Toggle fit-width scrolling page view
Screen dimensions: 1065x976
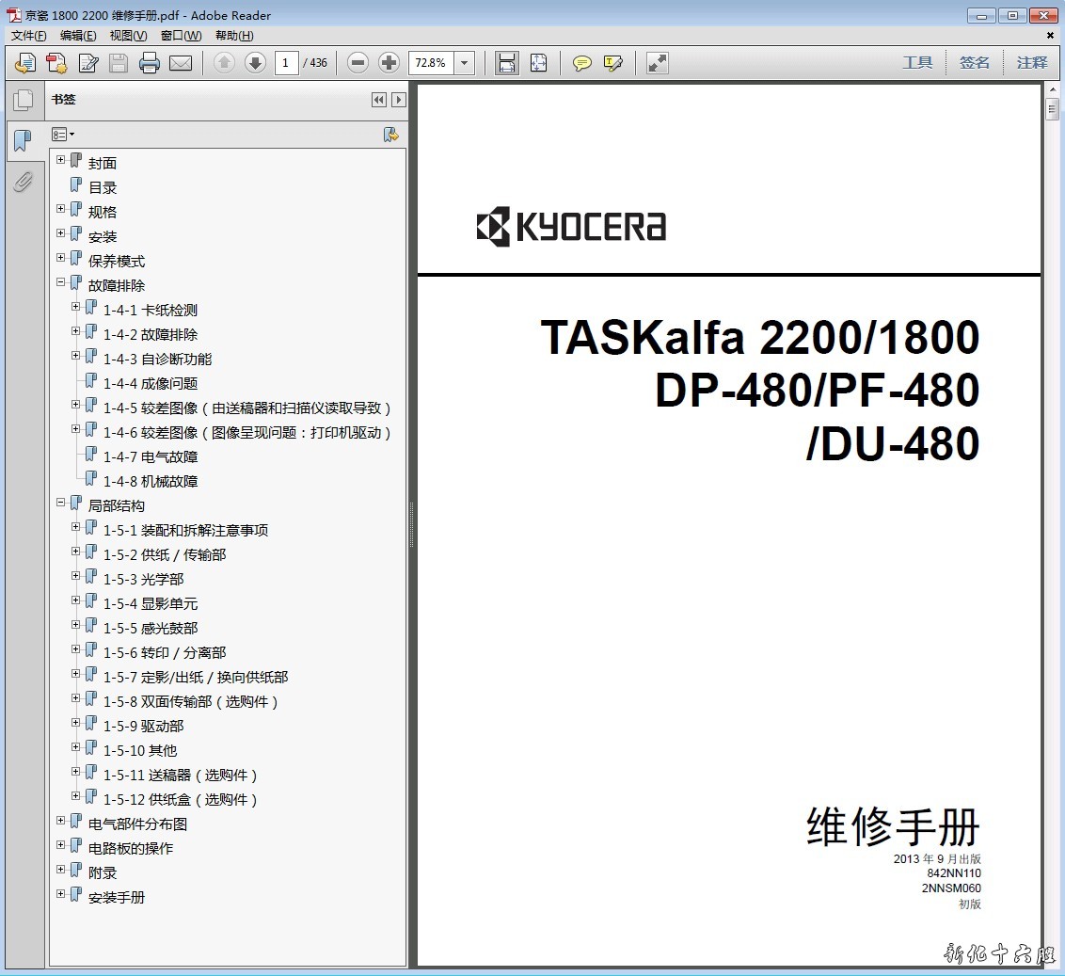[x=507, y=63]
